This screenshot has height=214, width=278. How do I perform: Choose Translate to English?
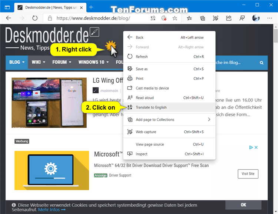coord(169,107)
